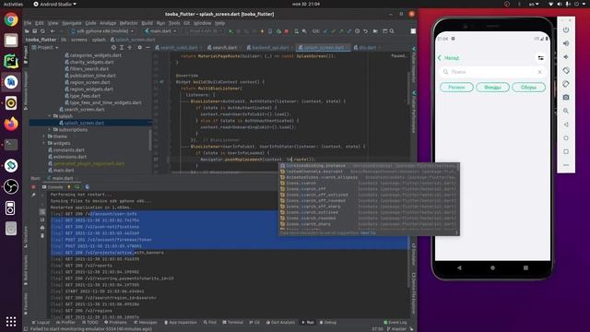This screenshot has height=332, width=590.
Task: Click the emulator zoom magnifier icon
Action: tap(566, 111)
